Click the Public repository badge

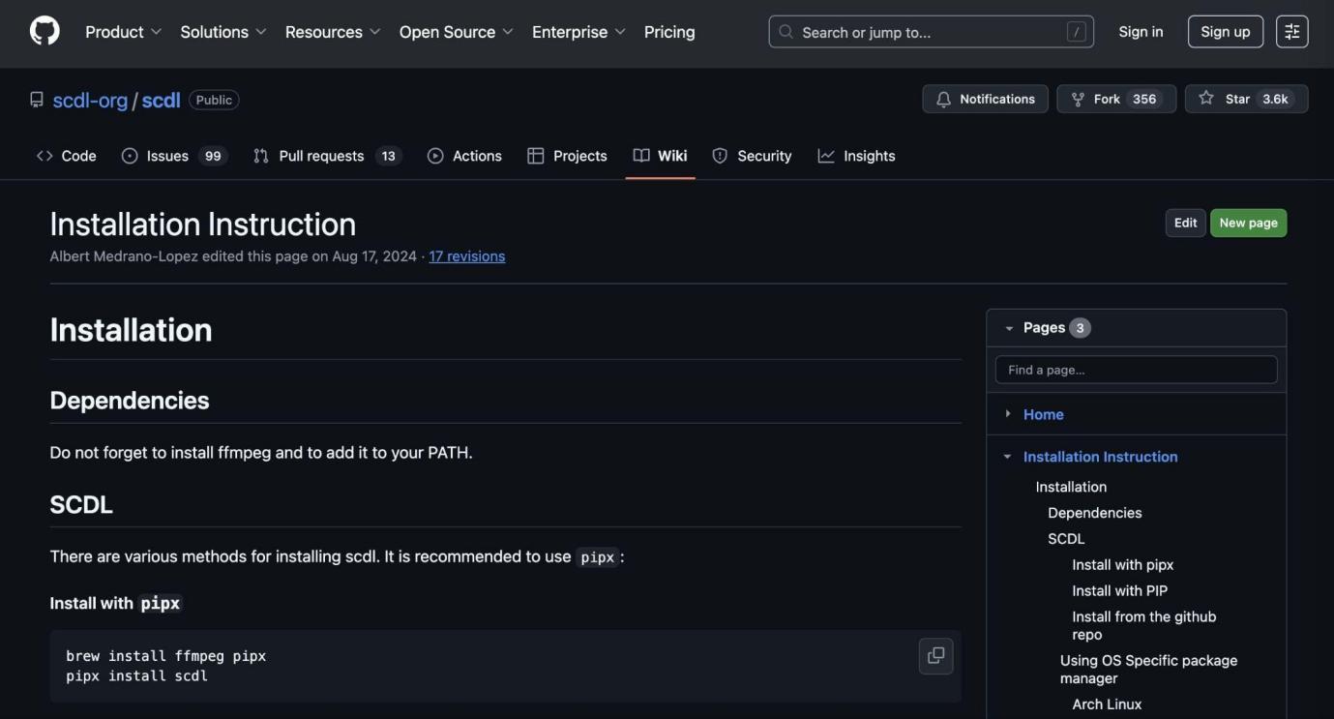pos(214,100)
